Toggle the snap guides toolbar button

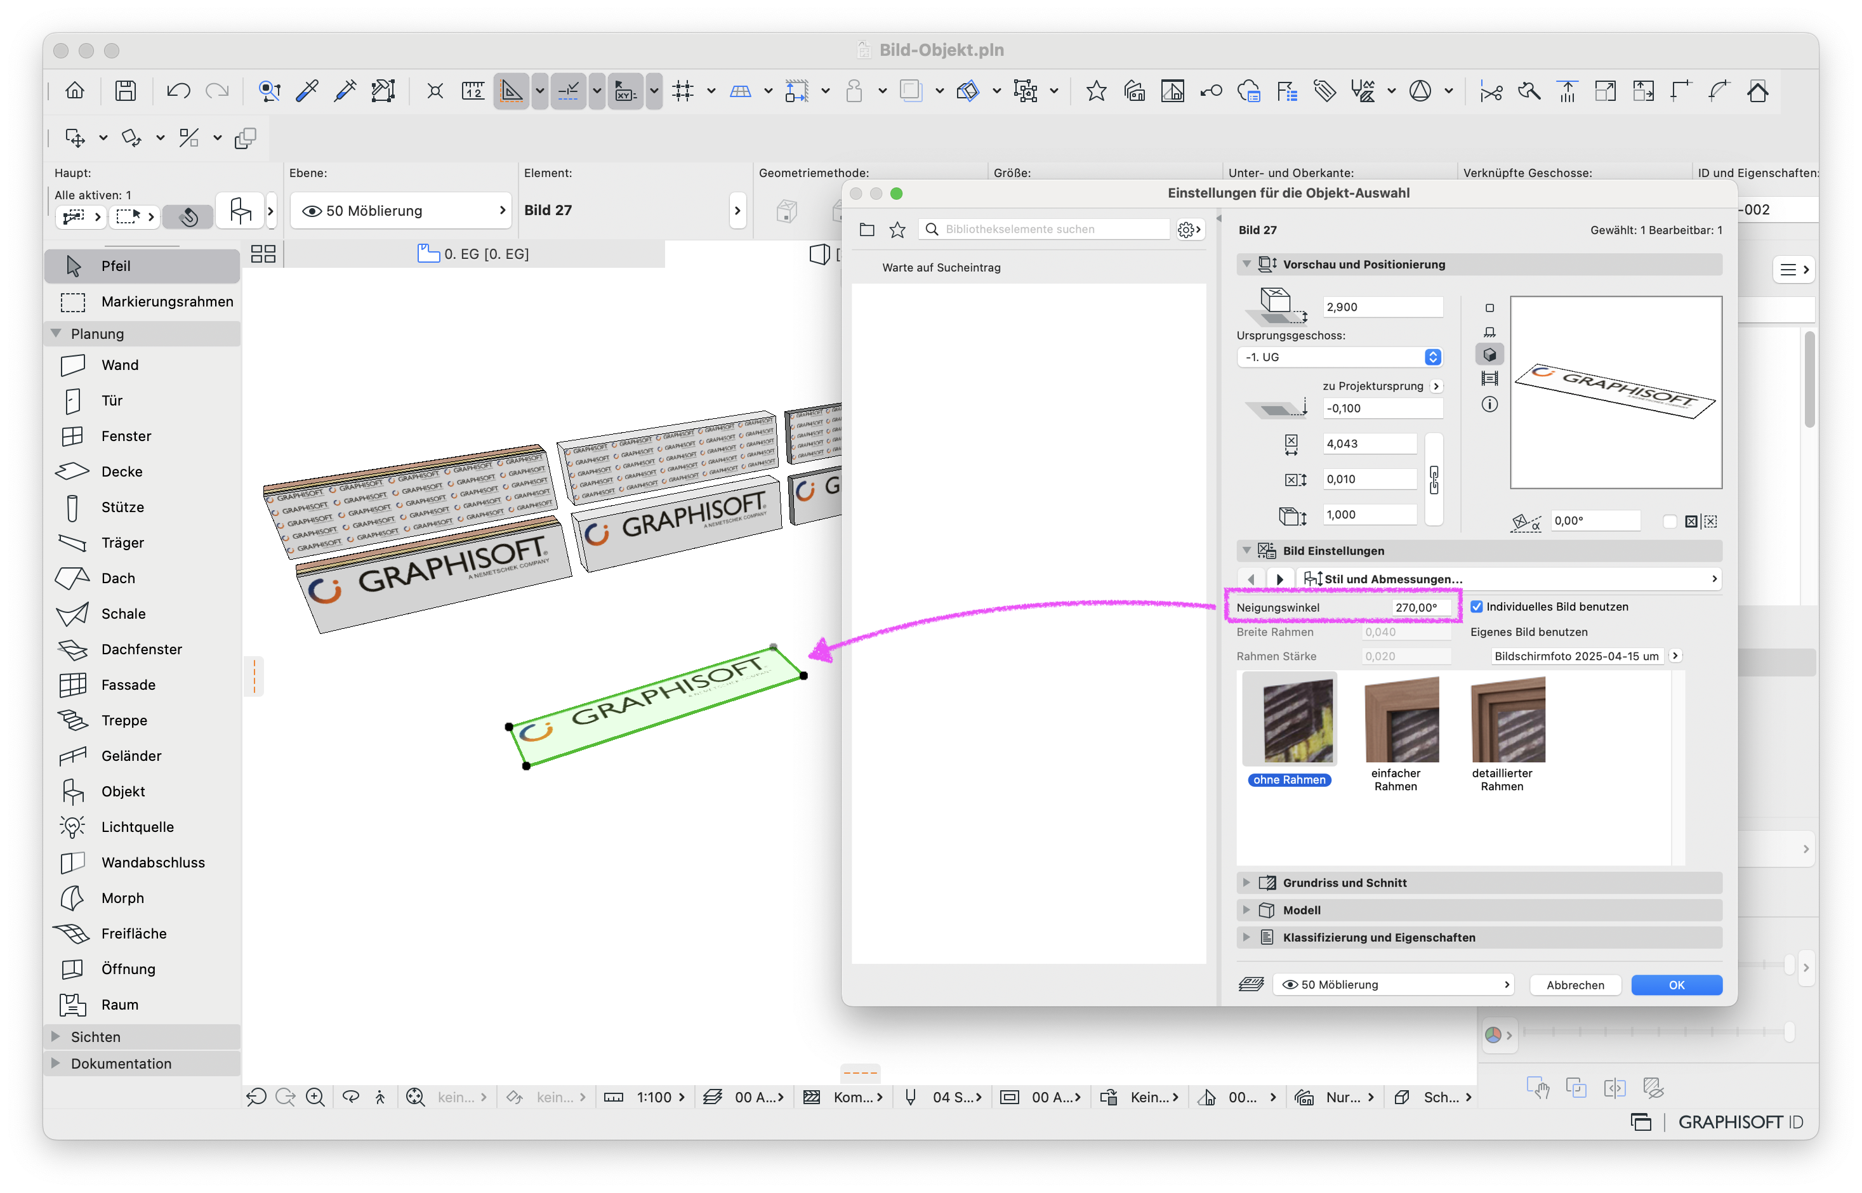coord(569,91)
